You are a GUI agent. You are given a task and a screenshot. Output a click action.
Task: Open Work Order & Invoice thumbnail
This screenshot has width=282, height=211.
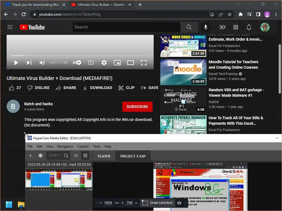(183, 46)
